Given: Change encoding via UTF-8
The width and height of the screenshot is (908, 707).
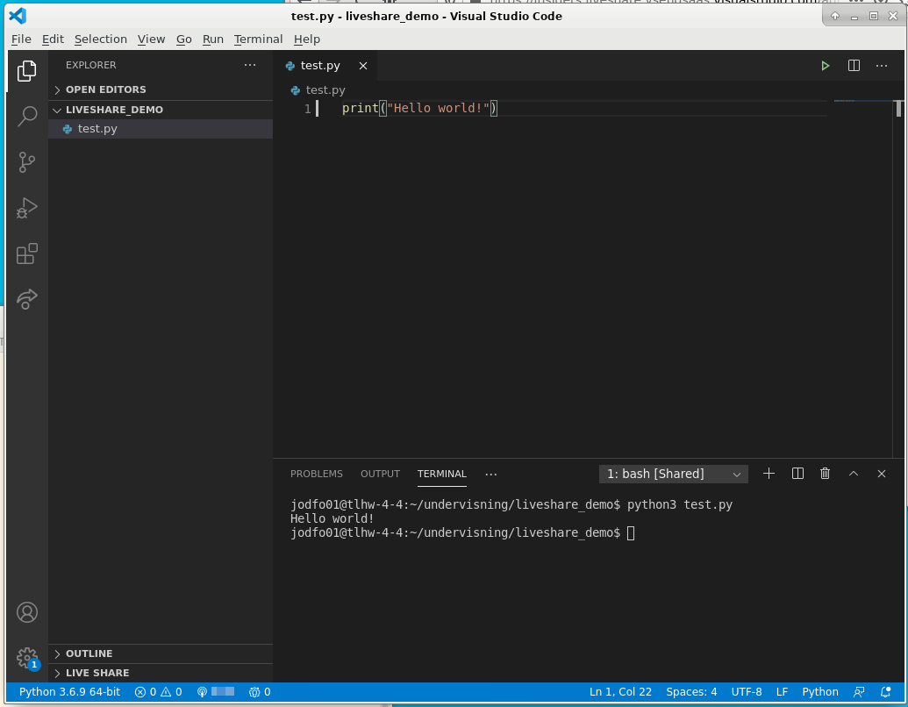Looking at the screenshot, I should [x=747, y=692].
